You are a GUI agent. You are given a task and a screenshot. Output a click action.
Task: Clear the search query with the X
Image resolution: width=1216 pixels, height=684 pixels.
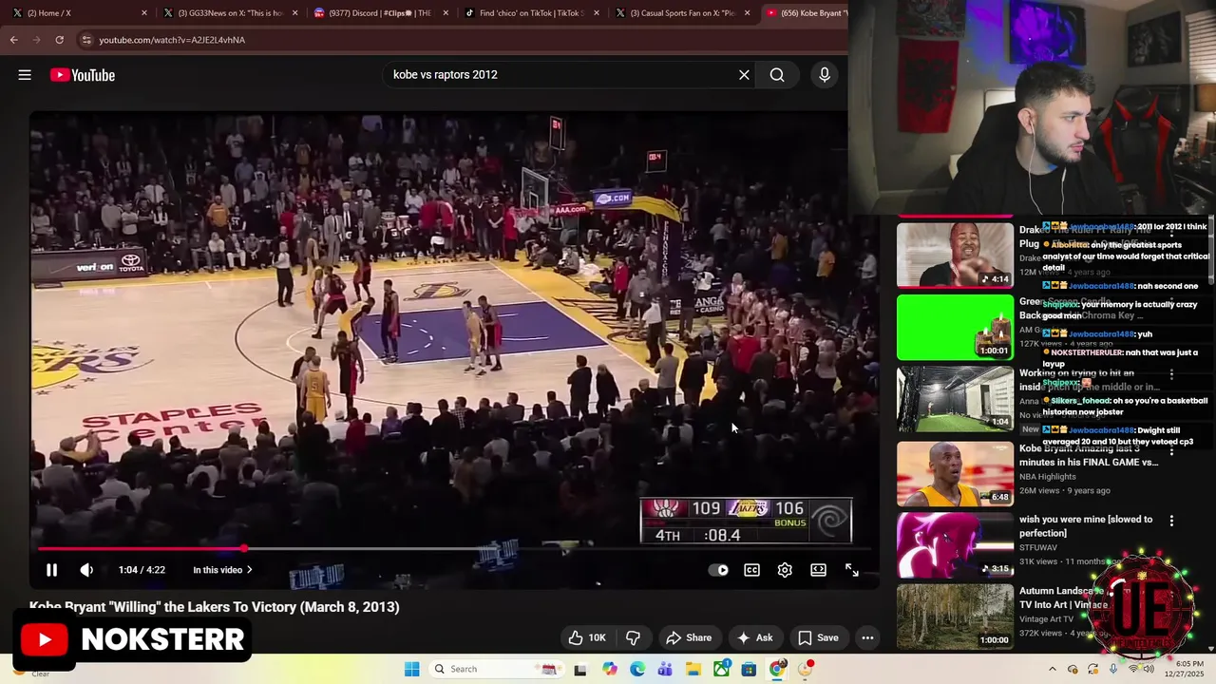pos(744,75)
